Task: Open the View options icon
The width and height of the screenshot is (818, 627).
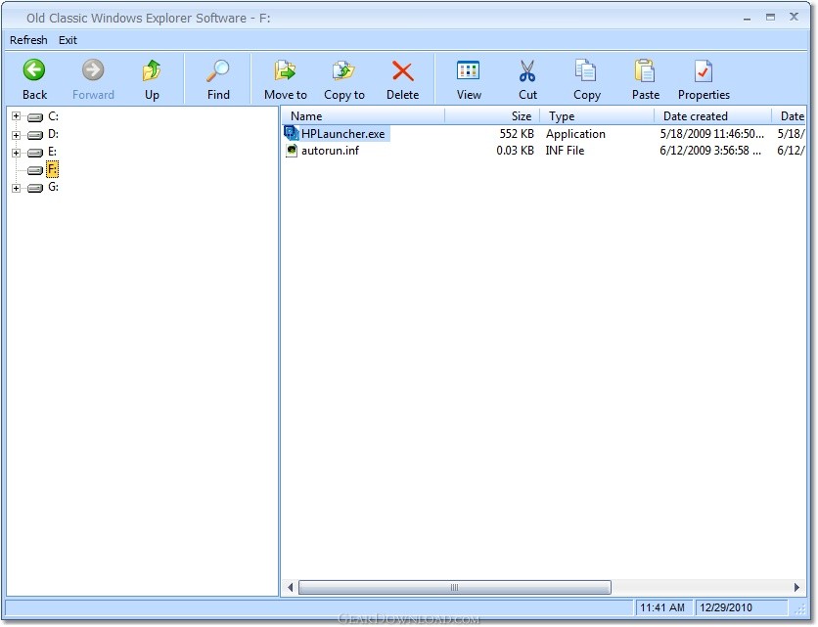Action: coord(468,71)
